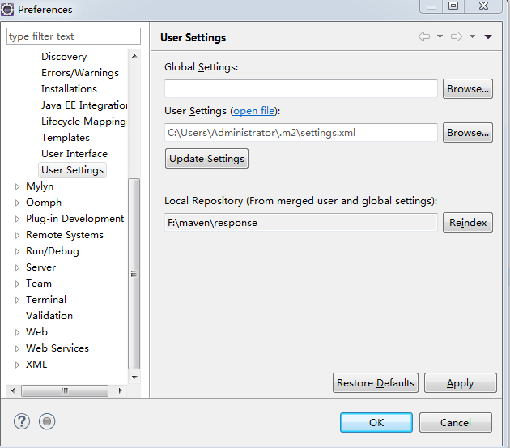Viewport: 510px width, 448px height.
Task: Click the vertical scrollbar thumb
Action: (134, 274)
